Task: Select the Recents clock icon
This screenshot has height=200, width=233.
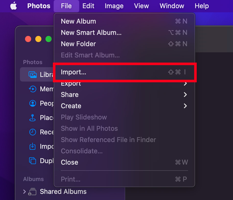Action: [x=32, y=132]
